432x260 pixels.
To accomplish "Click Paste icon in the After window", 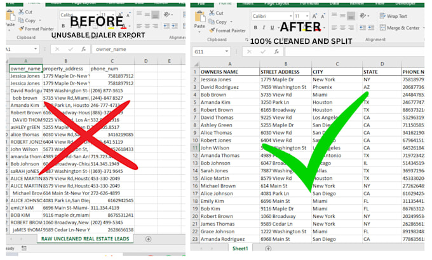I will 199,17.
